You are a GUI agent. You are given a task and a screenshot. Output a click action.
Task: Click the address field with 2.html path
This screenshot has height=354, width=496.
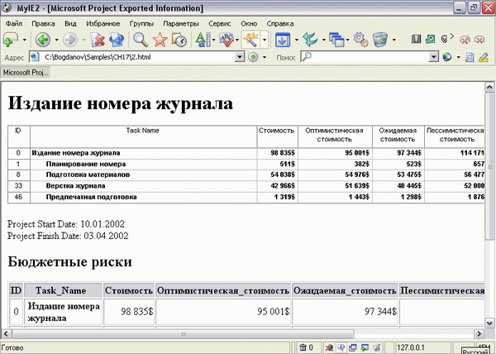136,57
